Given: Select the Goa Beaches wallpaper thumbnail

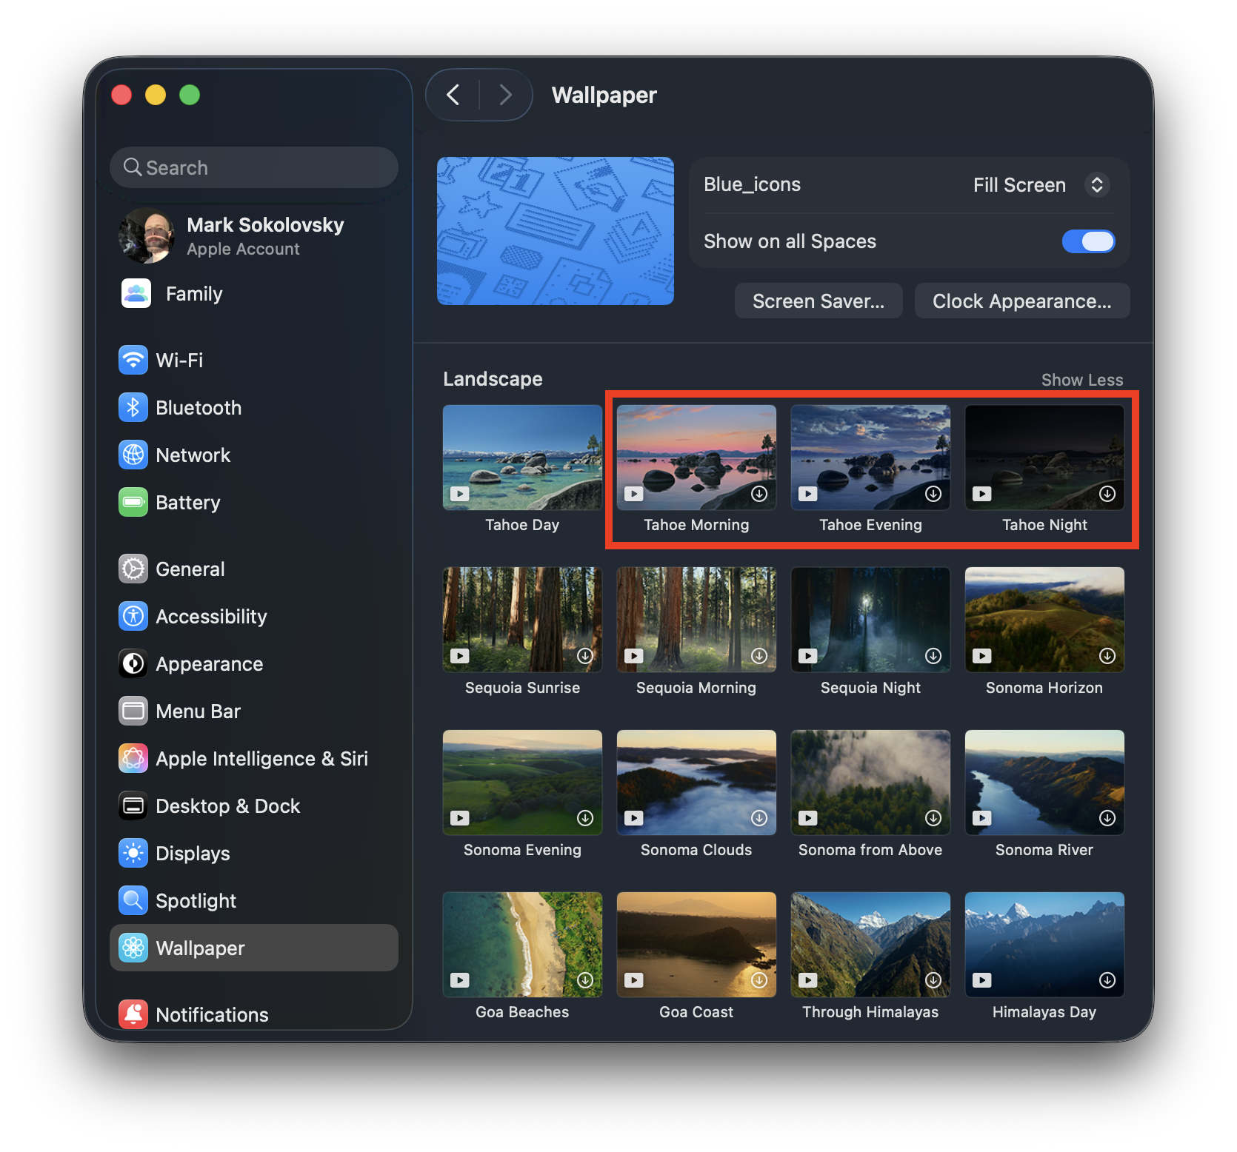Looking at the screenshot, I should point(522,945).
